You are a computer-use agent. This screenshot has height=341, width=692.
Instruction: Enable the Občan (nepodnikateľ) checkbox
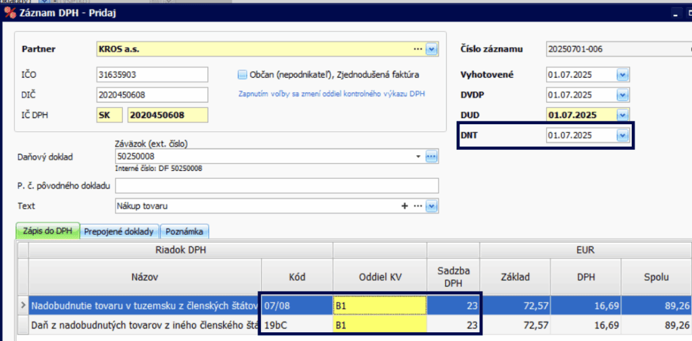[x=242, y=74]
